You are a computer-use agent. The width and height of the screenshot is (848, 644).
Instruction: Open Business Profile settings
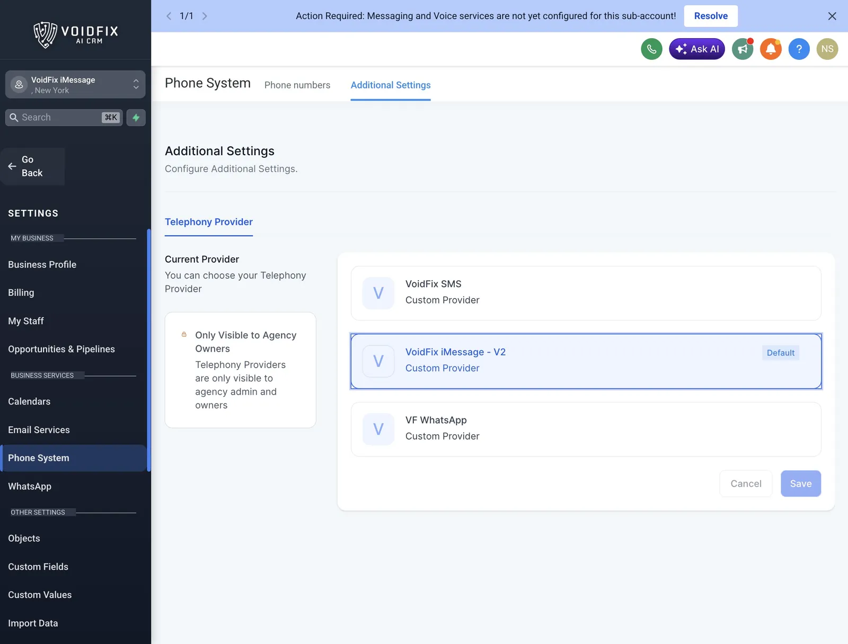click(x=42, y=264)
